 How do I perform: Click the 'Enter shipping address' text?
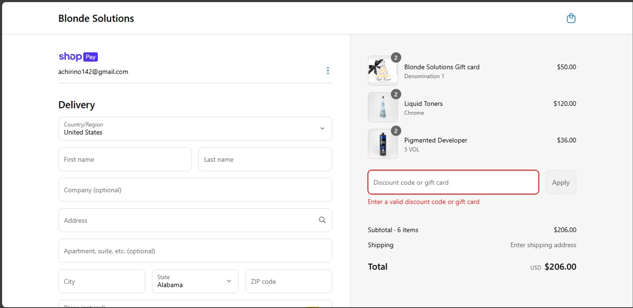click(x=543, y=245)
